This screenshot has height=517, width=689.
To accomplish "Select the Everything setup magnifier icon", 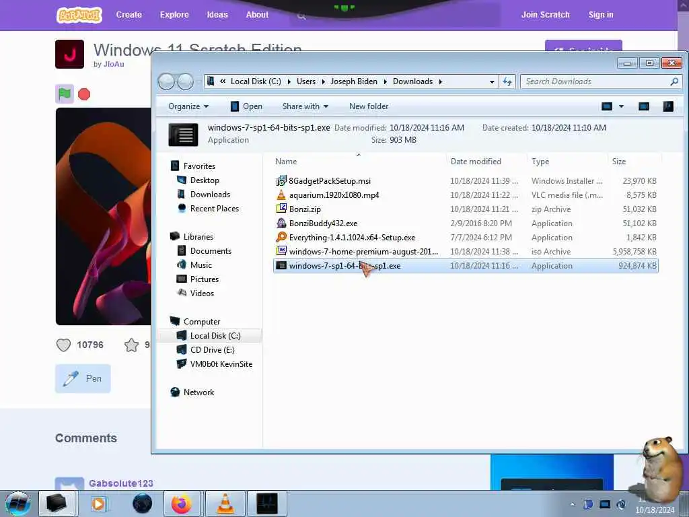I will (281, 237).
